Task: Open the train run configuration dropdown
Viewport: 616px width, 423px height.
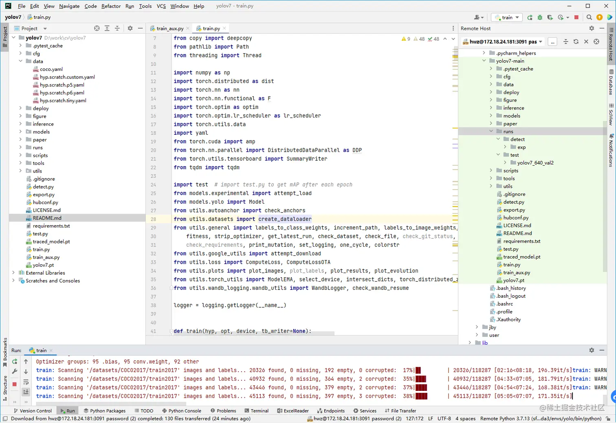Action: point(507,18)
